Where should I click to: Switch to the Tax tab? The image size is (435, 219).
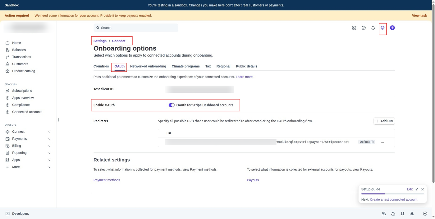click(x=208, y=66)
